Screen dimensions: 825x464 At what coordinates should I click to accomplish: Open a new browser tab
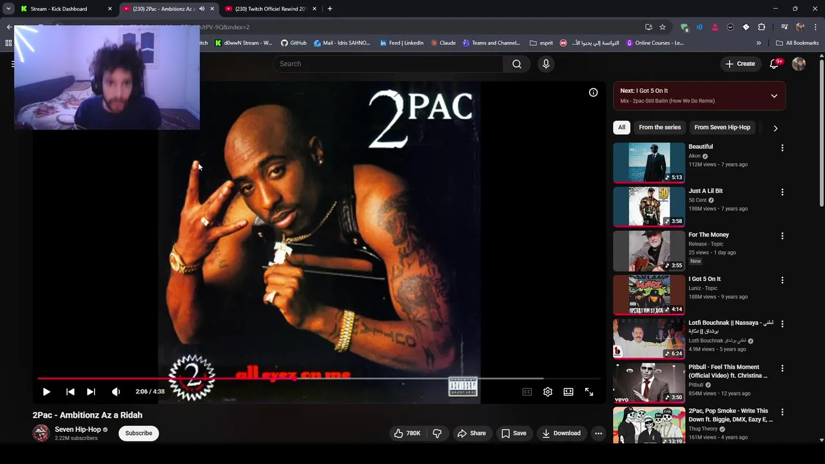coord(329,9)
